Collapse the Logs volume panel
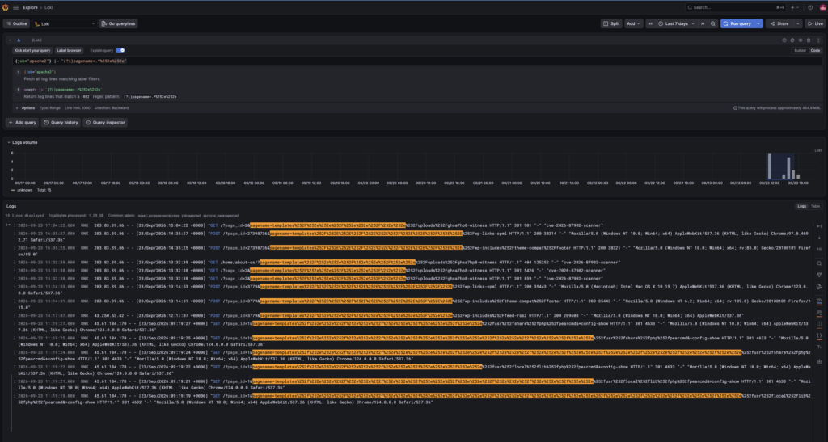 click(8, 142)
